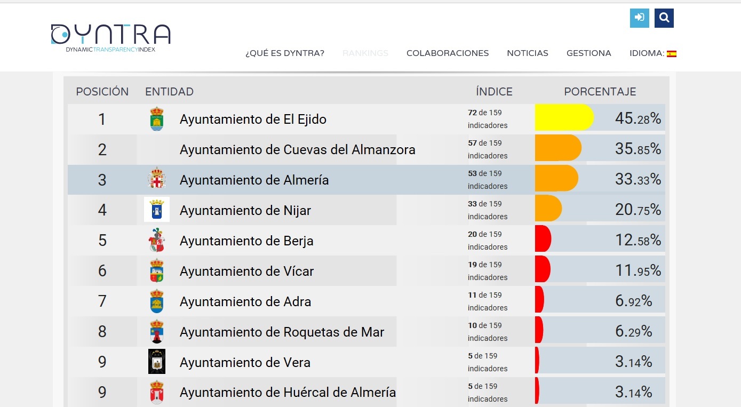741x407 pixels.
Task: Go to the Noticias menu item
Action: coord(528,53)
